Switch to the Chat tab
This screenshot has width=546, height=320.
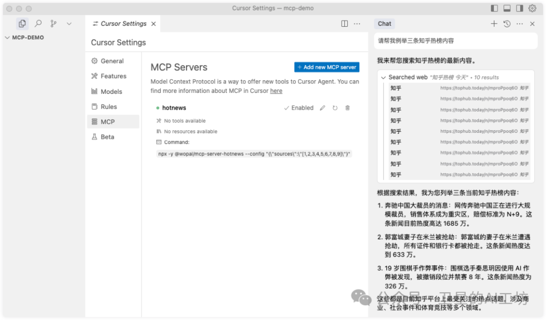tap(384, 24)
